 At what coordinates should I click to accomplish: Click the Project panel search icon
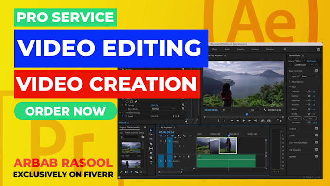tap(122, 137)
